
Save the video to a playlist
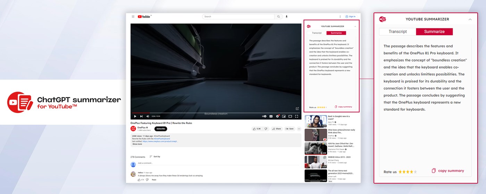coord(290,129)
